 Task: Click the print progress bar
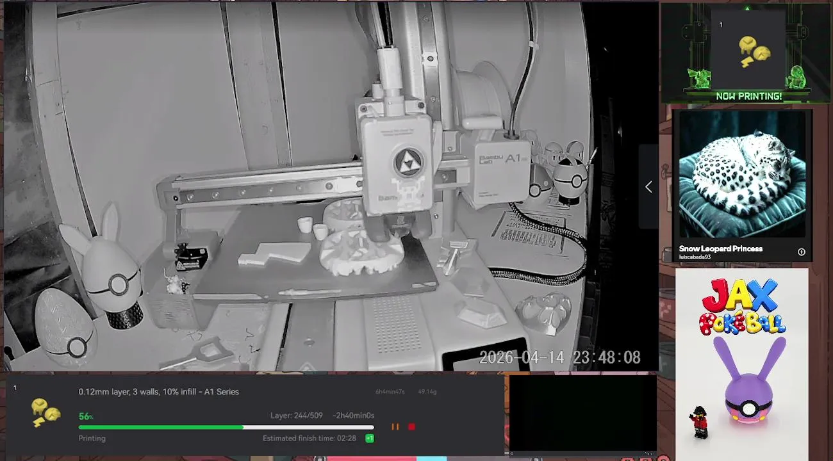pyautogui.click(x=226, y=427)
